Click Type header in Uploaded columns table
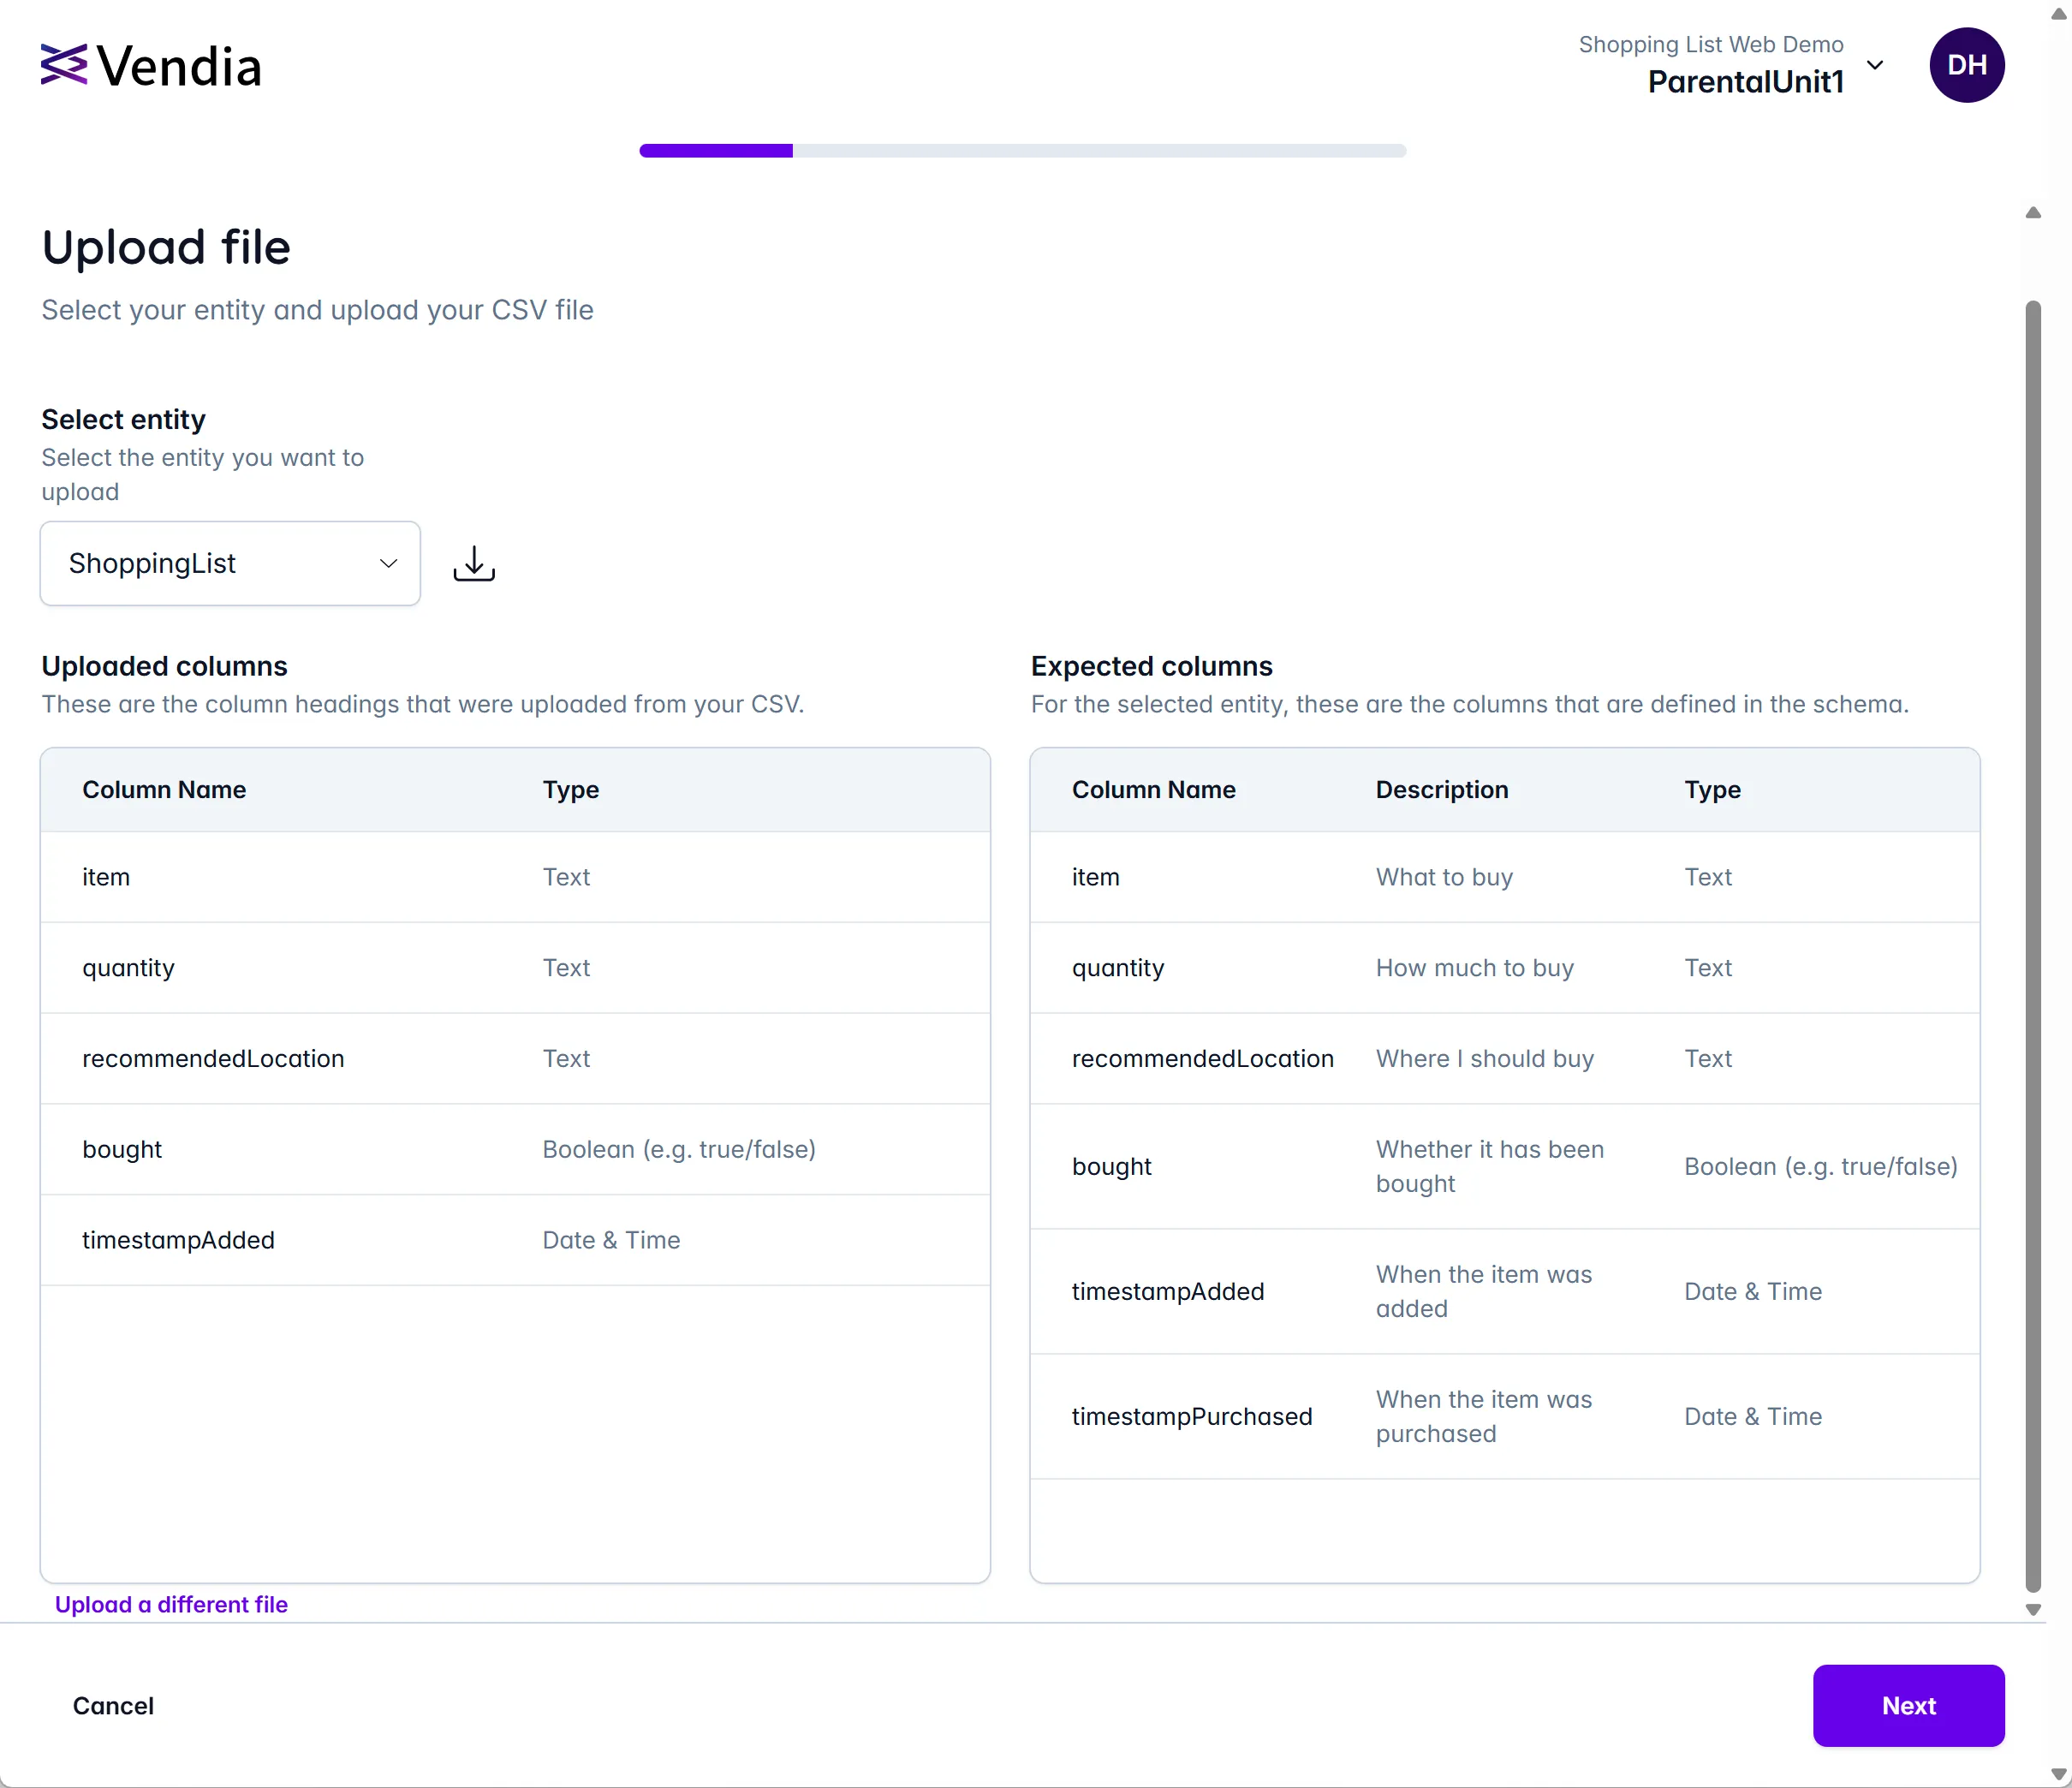 coord(571,790)
